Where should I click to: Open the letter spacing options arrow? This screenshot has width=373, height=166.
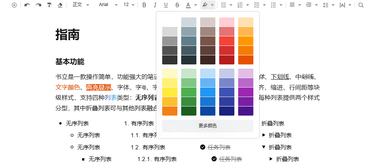tap(350, 5)
